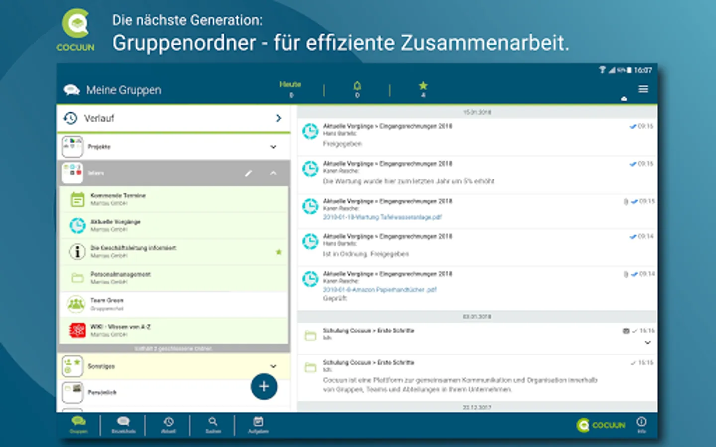Open the Kommende Termine group
This screenshot has width=716, height=447.
pos(174,199)
